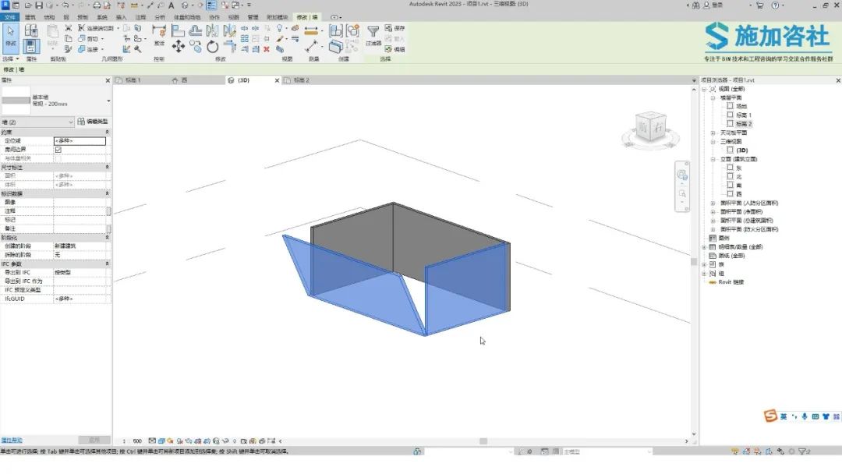This screenshot has width=842, height=474.
Task: Select the Align tool in the ribbon
Action: pos(179,31)
